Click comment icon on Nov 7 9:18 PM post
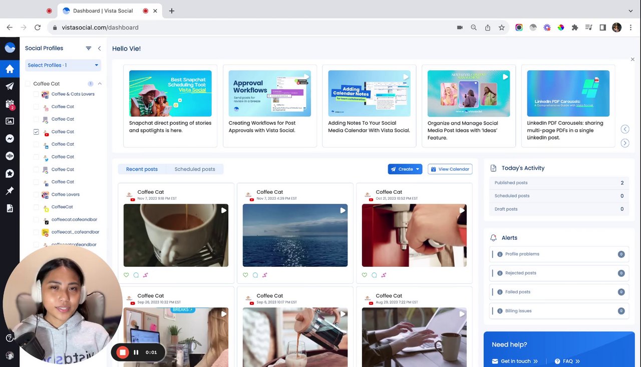 point(136,275)
